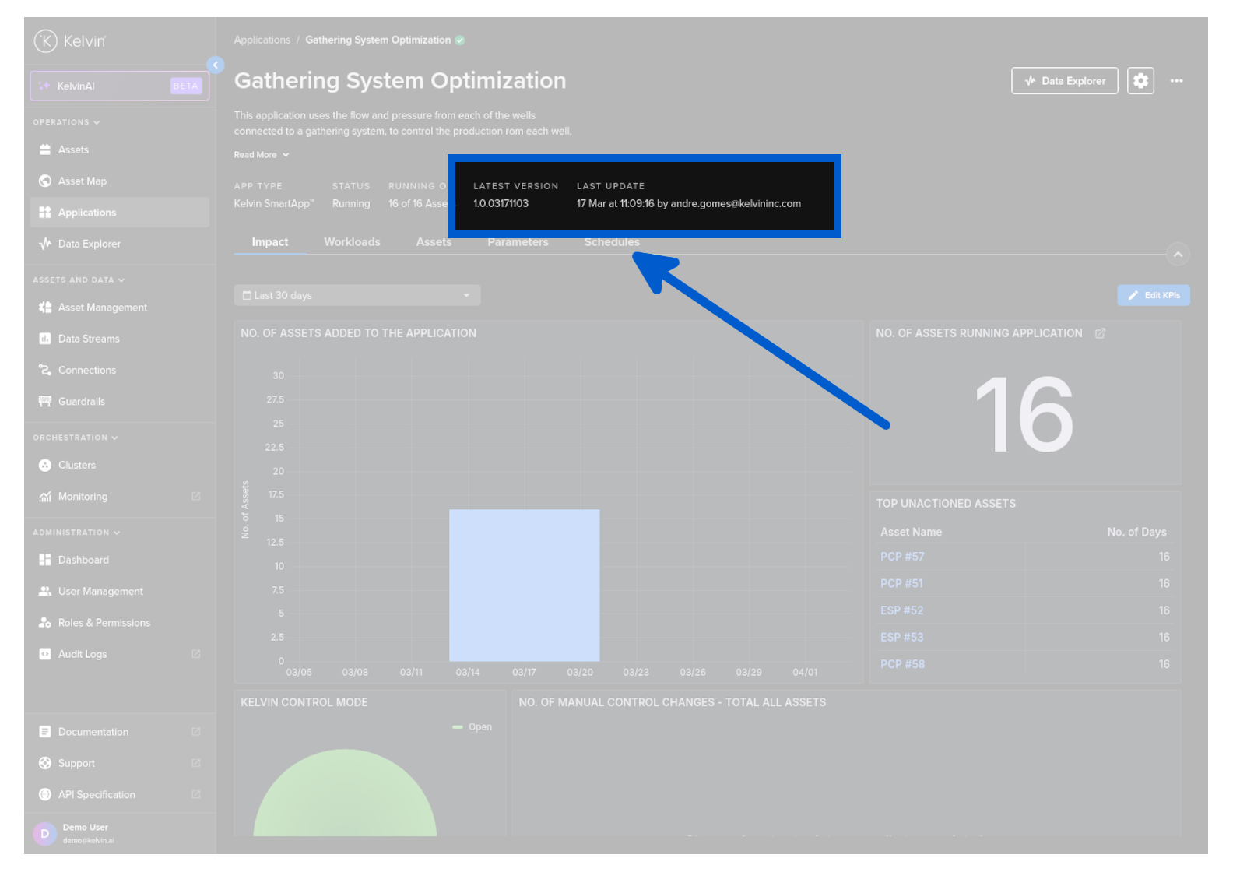Expand the Last 30 days date dropdown
1233x872 pixels.
click(357, 296)
